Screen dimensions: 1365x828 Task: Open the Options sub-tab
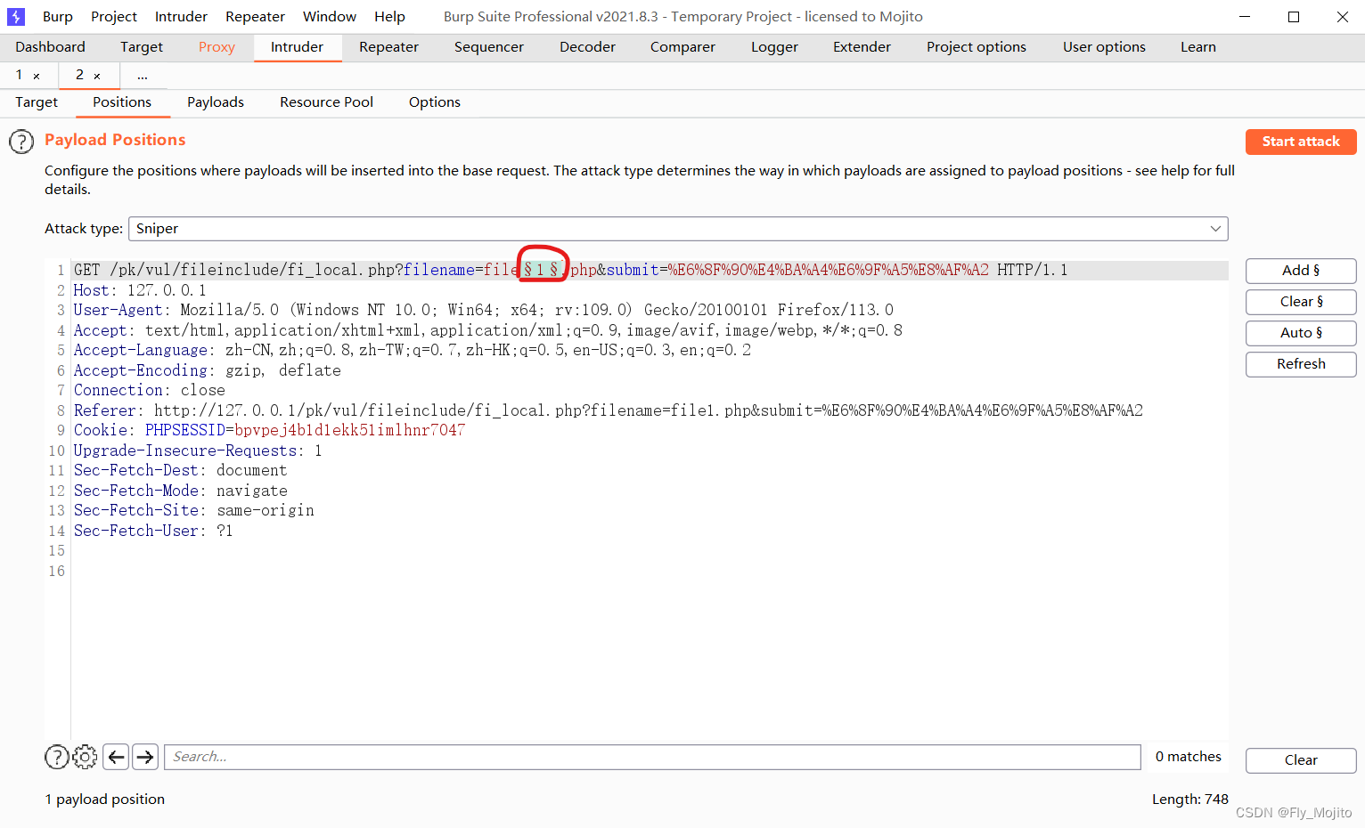435,102
